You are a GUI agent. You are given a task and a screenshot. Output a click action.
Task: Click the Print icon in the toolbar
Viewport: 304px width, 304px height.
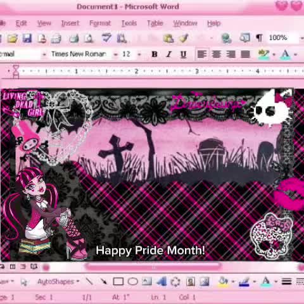point(74,39)
